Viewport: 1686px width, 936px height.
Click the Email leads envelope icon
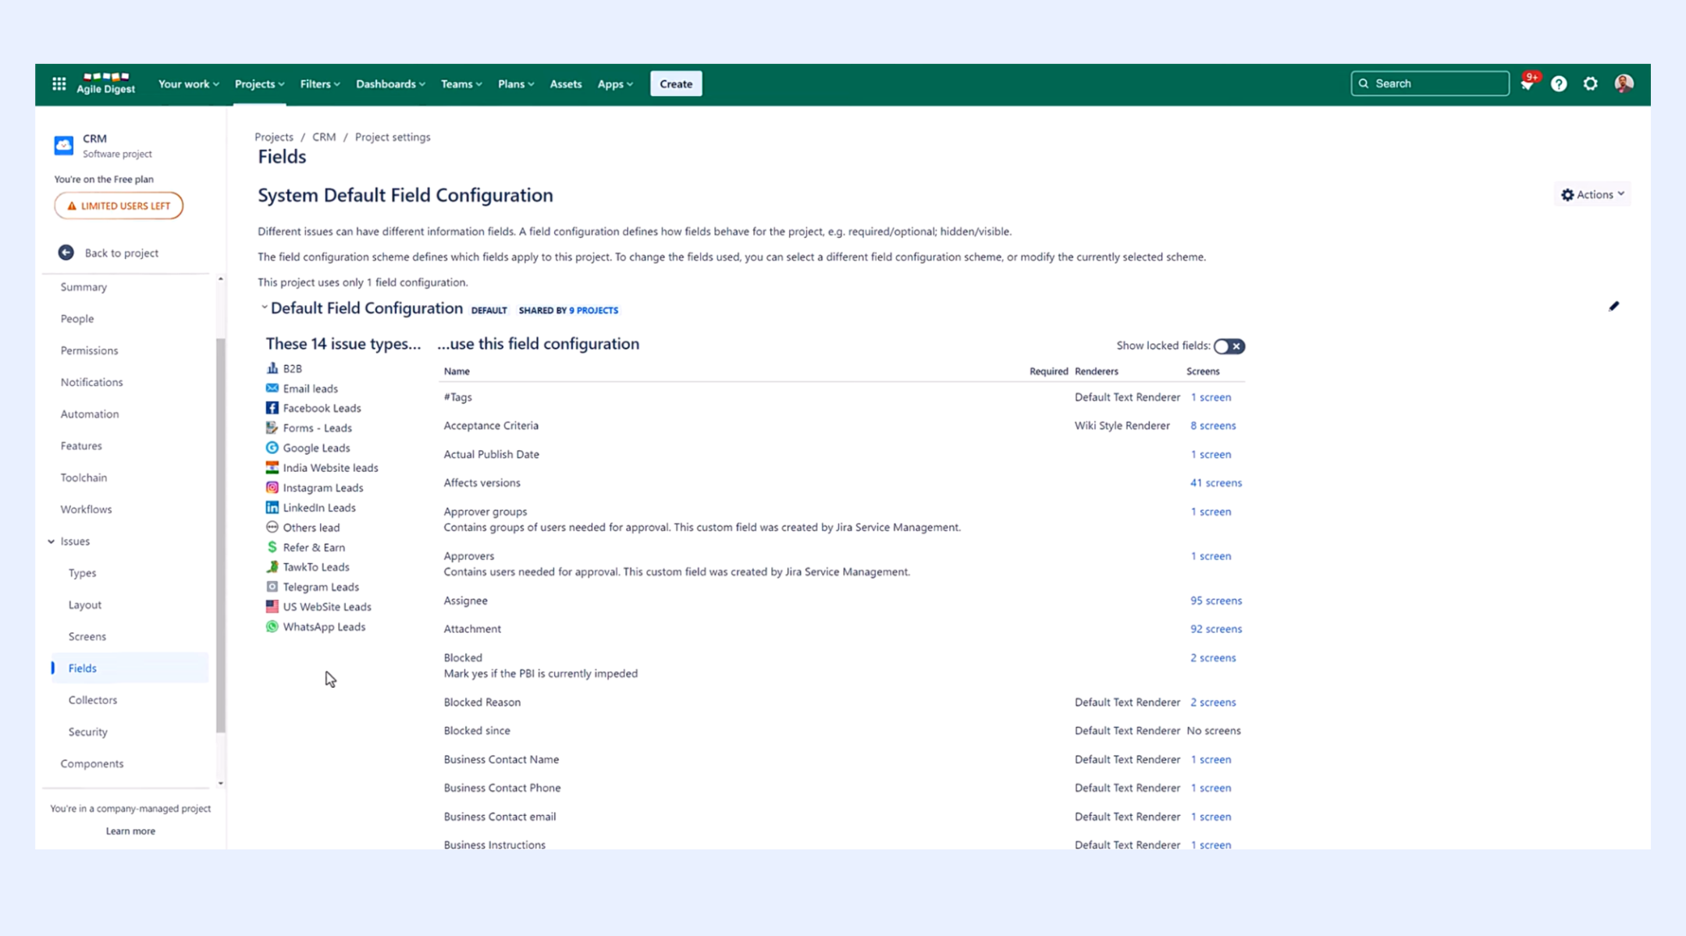coord(272,388)
